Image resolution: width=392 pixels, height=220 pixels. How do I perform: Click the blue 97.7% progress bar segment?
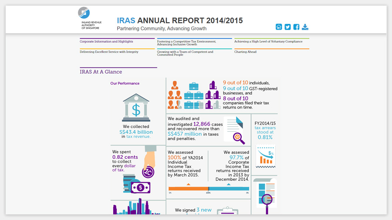click(229, 189)
